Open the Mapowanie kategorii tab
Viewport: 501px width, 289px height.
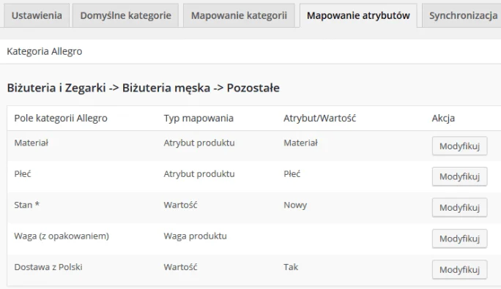239,15
